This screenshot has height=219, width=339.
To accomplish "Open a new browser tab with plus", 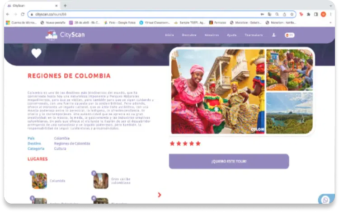I will [x=65, y=5].
